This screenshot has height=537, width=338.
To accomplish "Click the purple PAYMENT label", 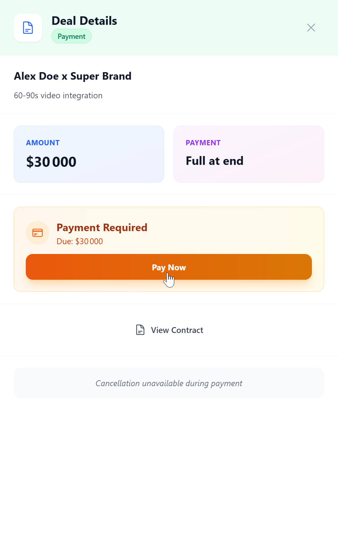I will 203,143.
